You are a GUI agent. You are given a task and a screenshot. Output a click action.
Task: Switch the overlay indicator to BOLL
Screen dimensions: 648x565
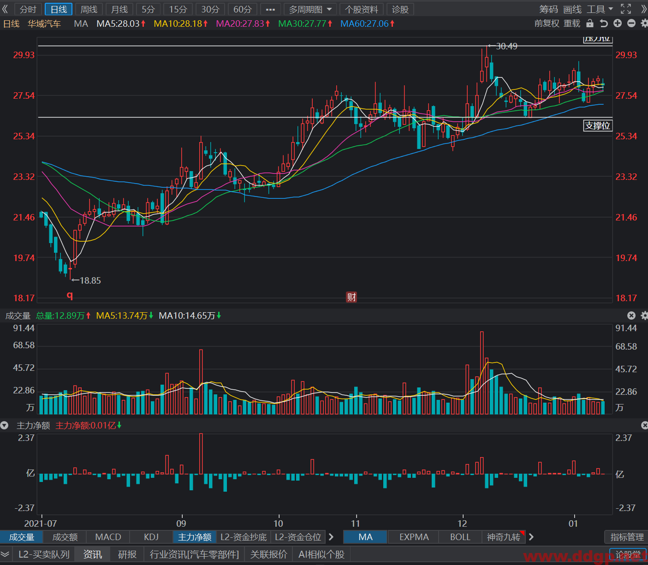[x=460, y=537]
